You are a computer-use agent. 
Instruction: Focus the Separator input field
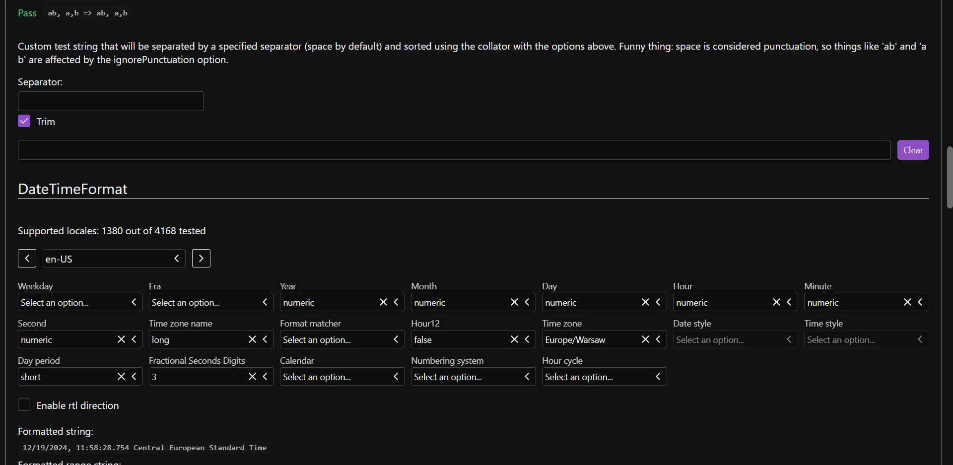tap(111, 101)
